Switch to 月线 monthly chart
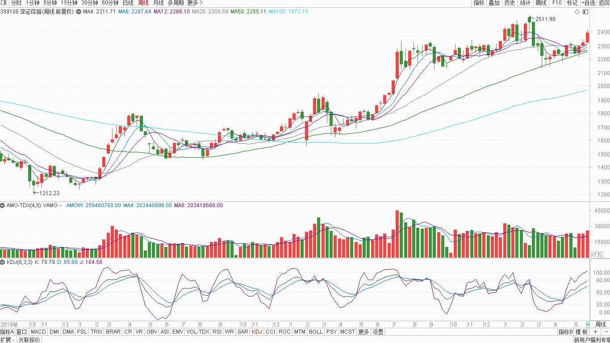 pos(158,3)
